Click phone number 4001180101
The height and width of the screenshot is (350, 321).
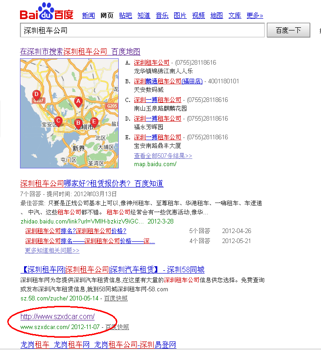(x=223, y=81)
